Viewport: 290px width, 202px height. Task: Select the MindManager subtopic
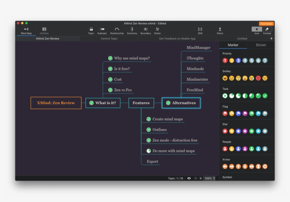(x=198, y=47)
